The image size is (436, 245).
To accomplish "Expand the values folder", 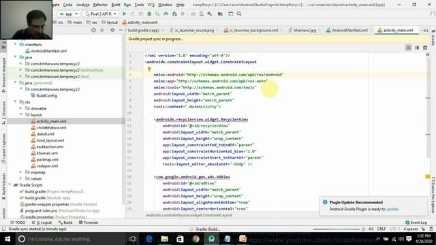I will coord(21,178).
